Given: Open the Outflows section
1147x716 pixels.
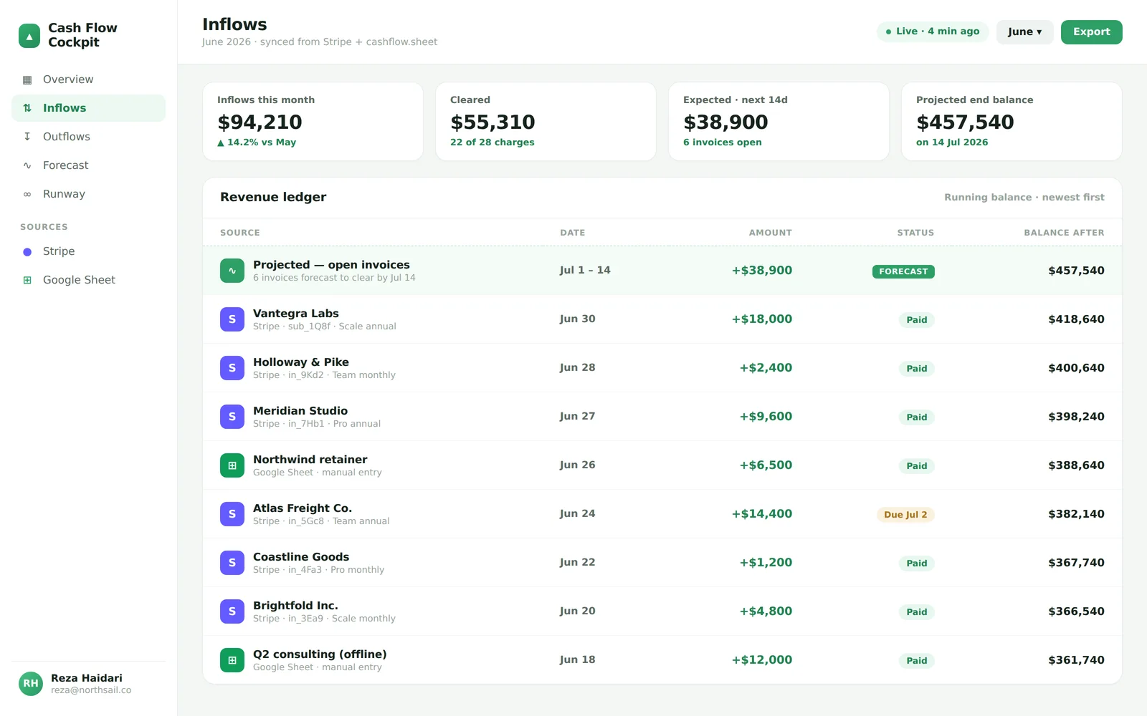Looking at the screenshot, I should [x=88, y=137].
